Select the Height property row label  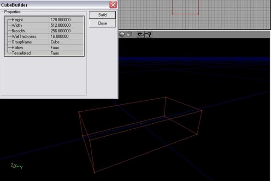pos(17,20)
